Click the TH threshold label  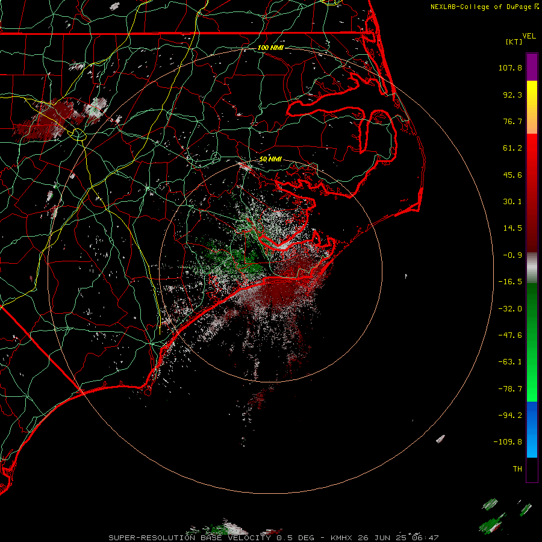point(517,469)
